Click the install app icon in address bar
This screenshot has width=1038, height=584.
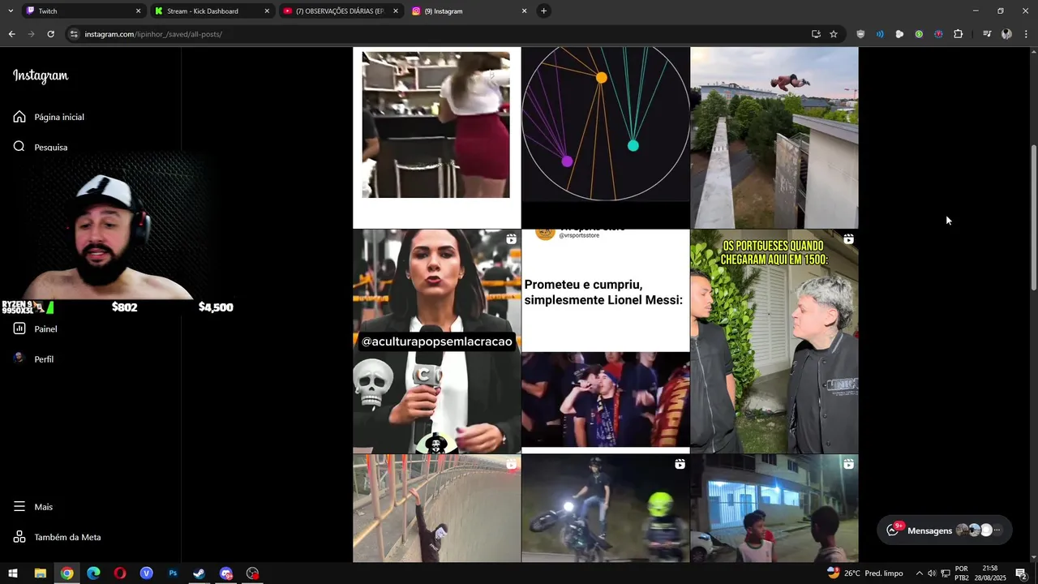pyautogui.click(x=816, y=34)
